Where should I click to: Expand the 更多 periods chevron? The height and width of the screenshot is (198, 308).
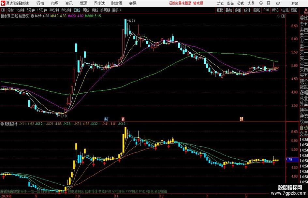(120, 10)
